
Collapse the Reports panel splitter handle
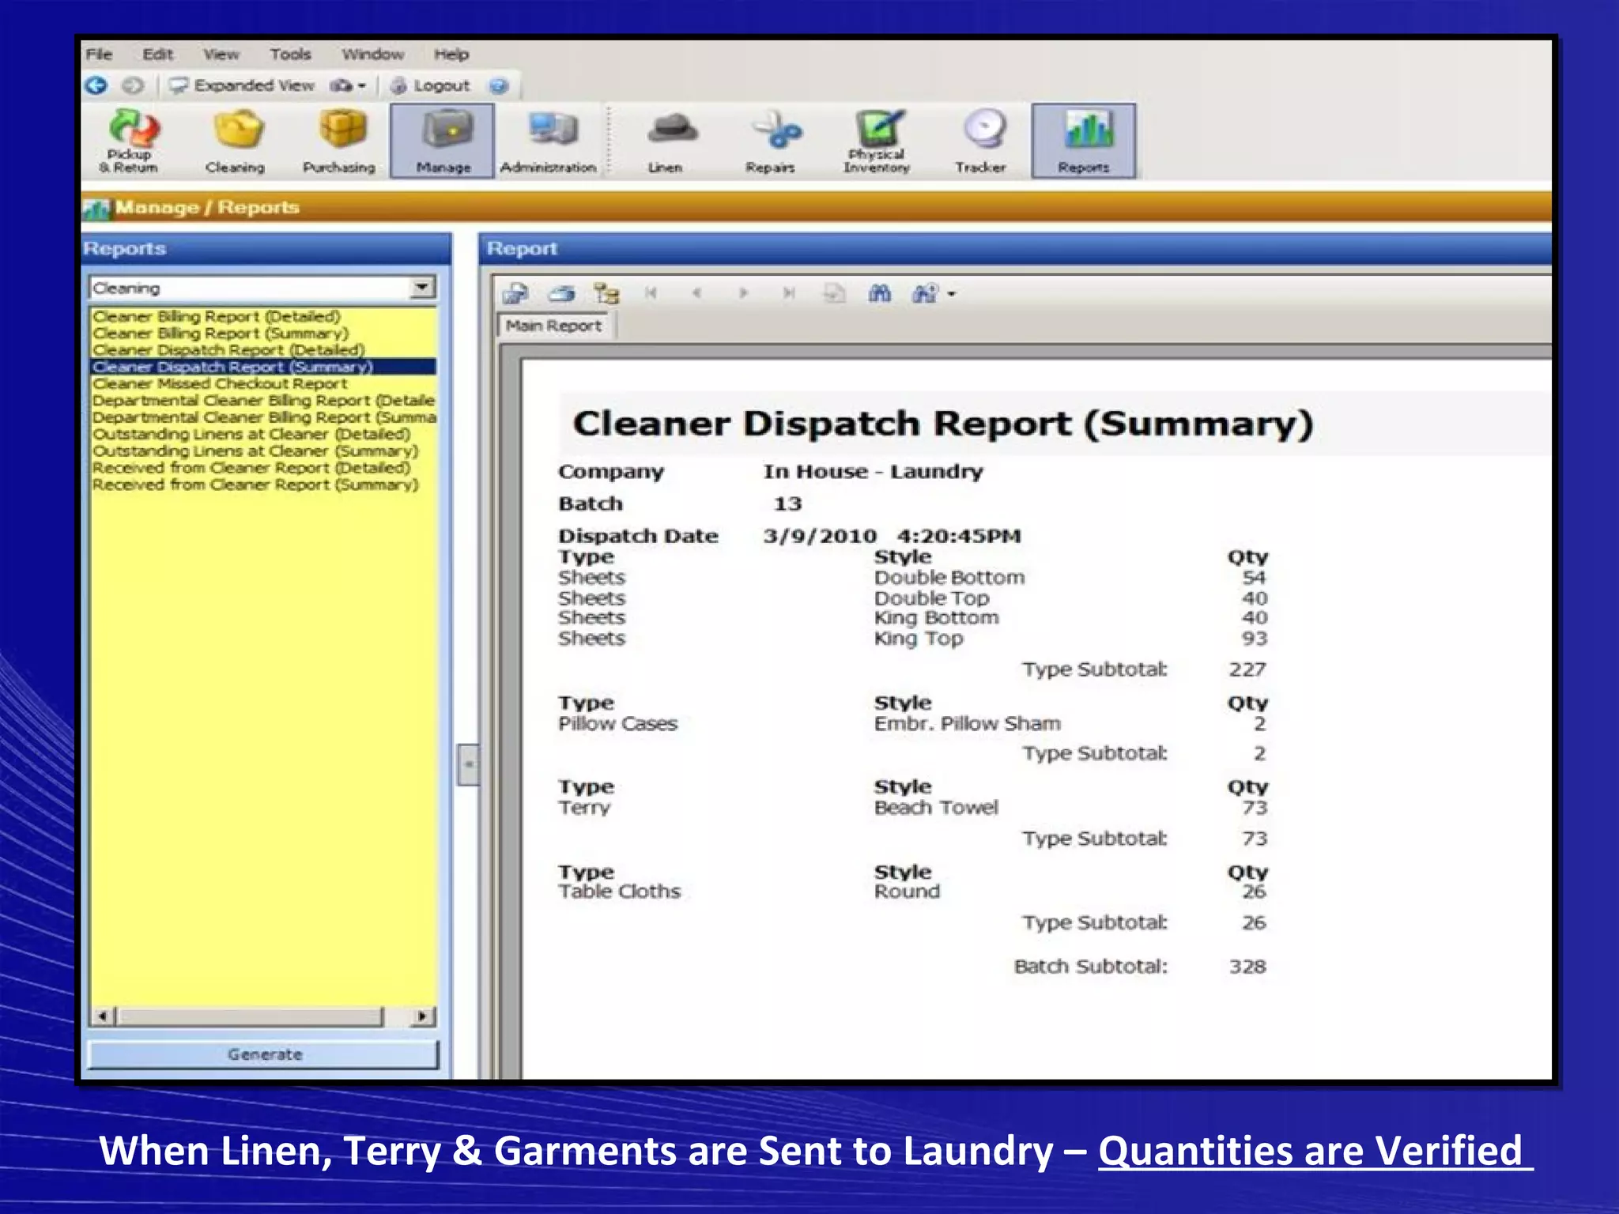(x=468, y=764)
